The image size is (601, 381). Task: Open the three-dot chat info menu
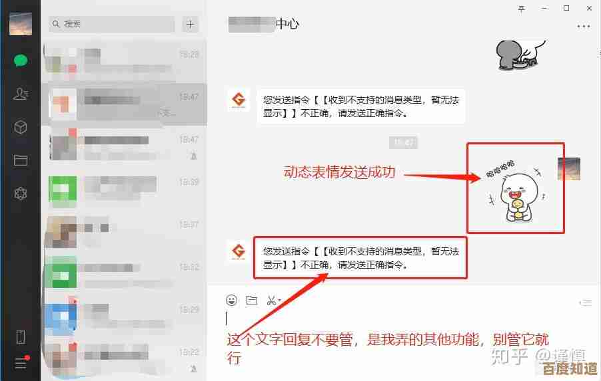click(x=584, y=27)
